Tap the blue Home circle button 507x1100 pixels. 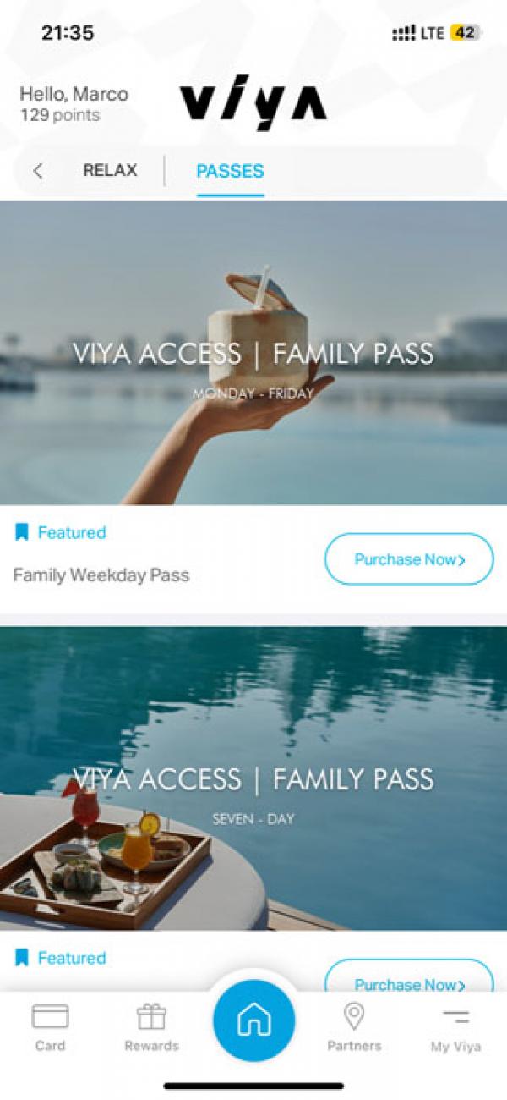pyautogui.click(x=253, y=1021)
